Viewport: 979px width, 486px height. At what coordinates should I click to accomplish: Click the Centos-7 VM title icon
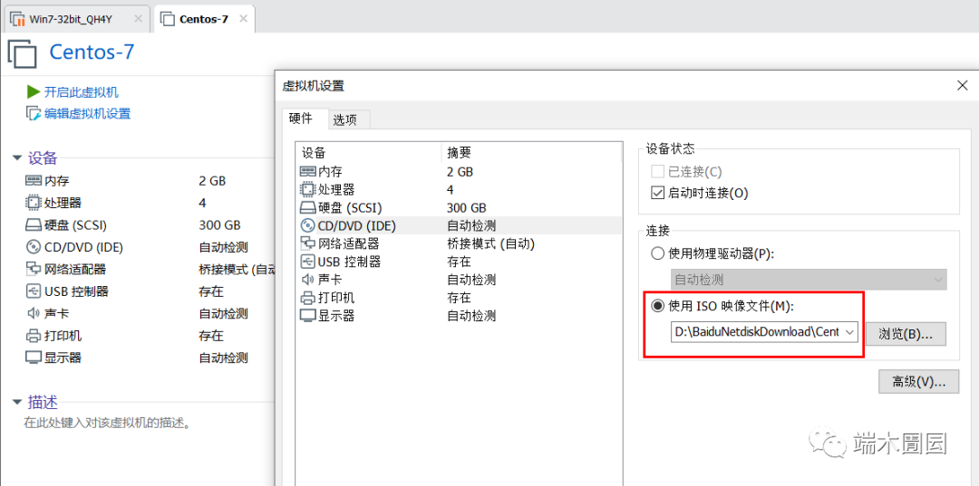[x=23, y=53]
